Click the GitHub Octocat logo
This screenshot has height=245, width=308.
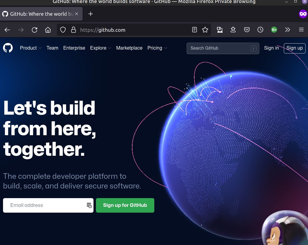8,48
